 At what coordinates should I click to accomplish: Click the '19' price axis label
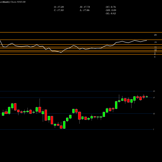pyautogui.click(x=154, y=91)
